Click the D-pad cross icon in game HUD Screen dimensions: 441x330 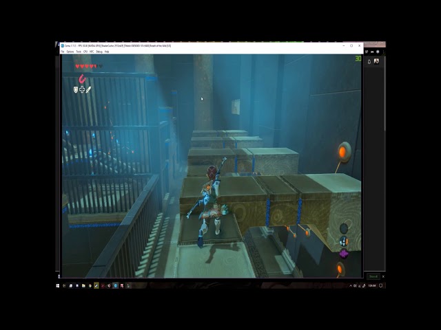point(82,89)
